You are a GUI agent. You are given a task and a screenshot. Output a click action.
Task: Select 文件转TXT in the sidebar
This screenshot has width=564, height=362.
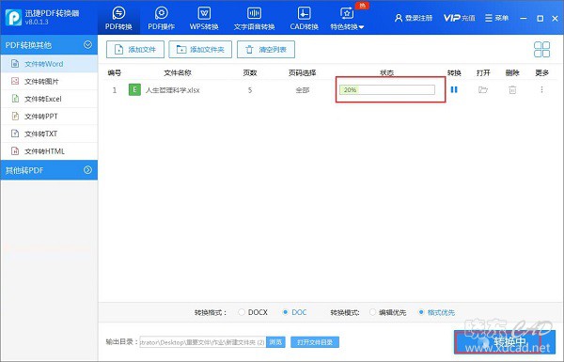click(x=49, y=134)
